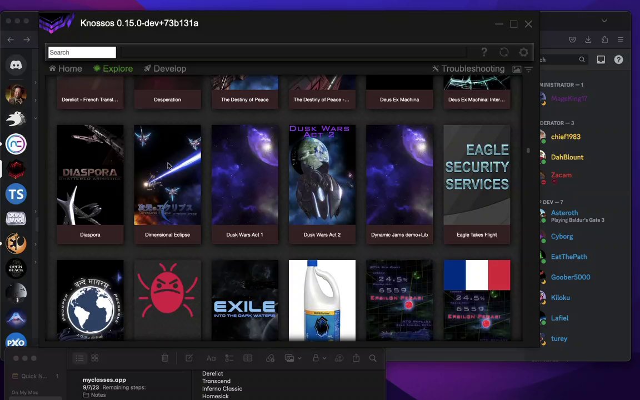Screen dimensions: 640x400
Task: Open browser extensions puzzle icon
Action: point(604,39)
